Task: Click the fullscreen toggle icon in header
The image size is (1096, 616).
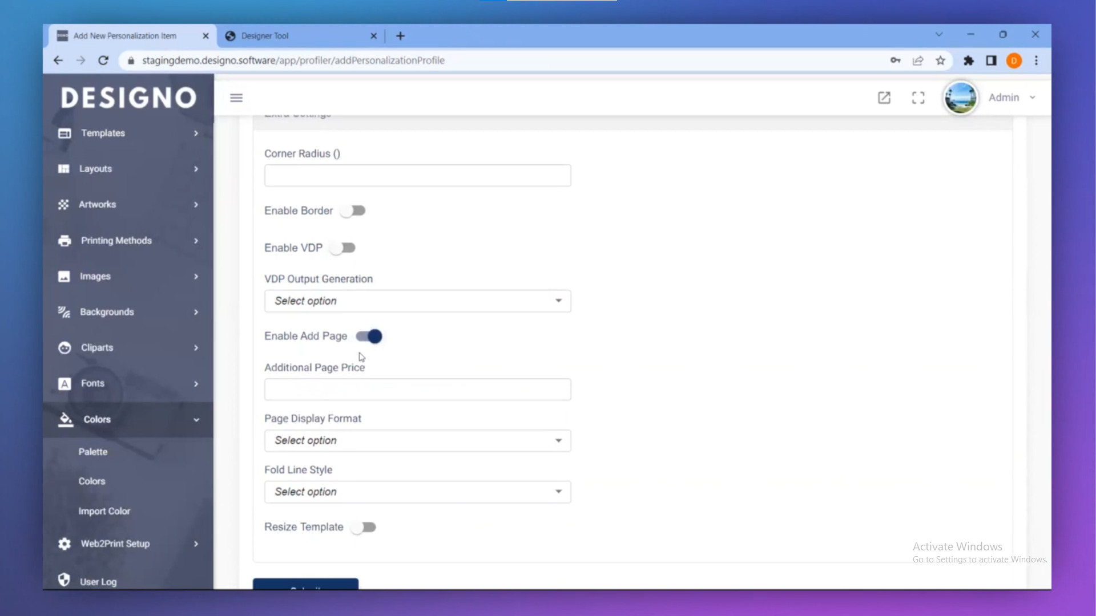Action: 918,98
